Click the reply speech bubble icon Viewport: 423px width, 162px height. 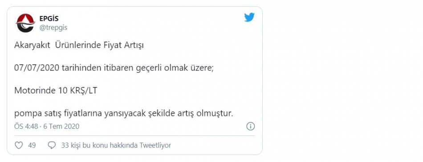(x=52, y=146)
